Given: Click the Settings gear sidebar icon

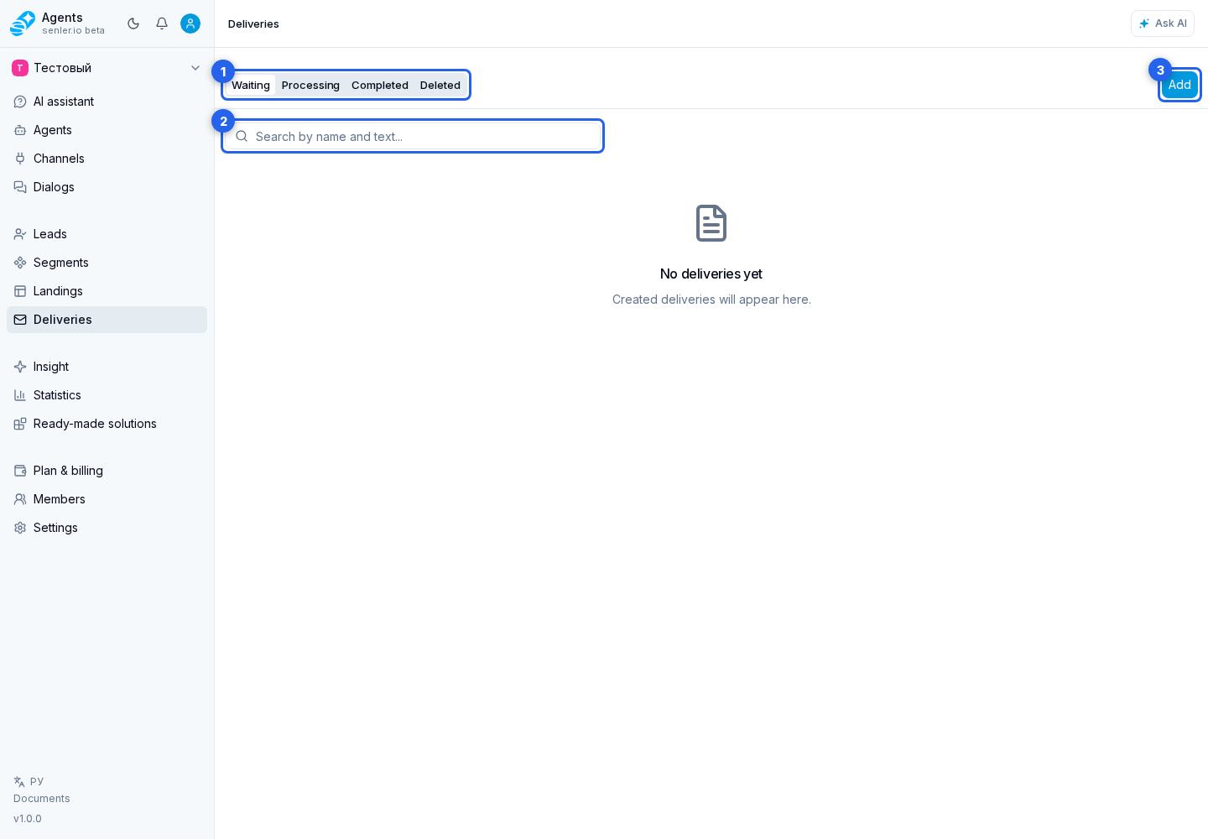Looking at the screenshot, I should point(20,528).
